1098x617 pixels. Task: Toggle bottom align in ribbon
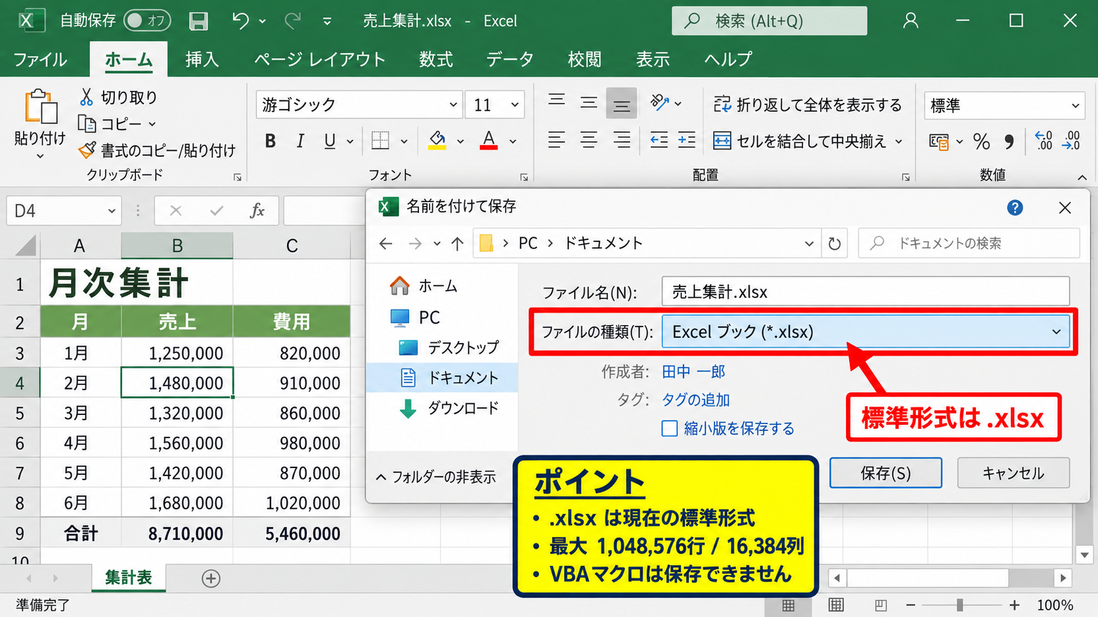621,104
